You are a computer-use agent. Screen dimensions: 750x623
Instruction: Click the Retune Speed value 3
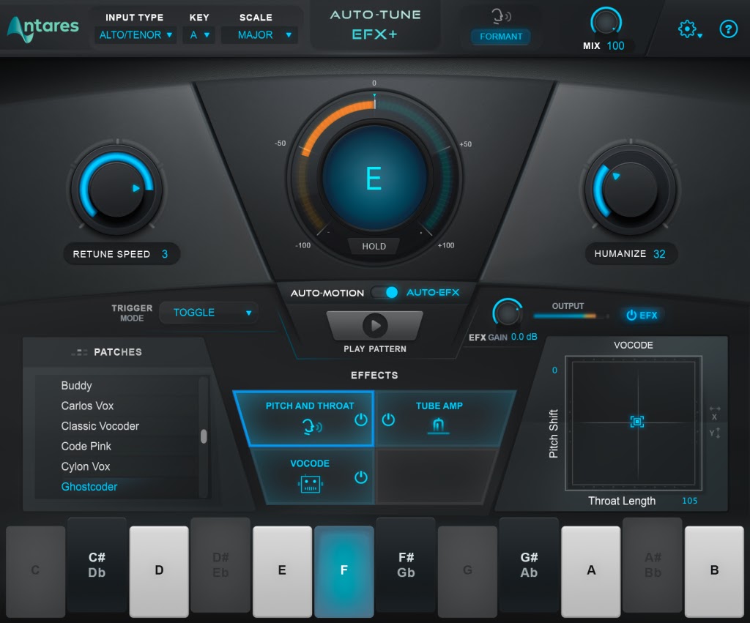[165, 254]
